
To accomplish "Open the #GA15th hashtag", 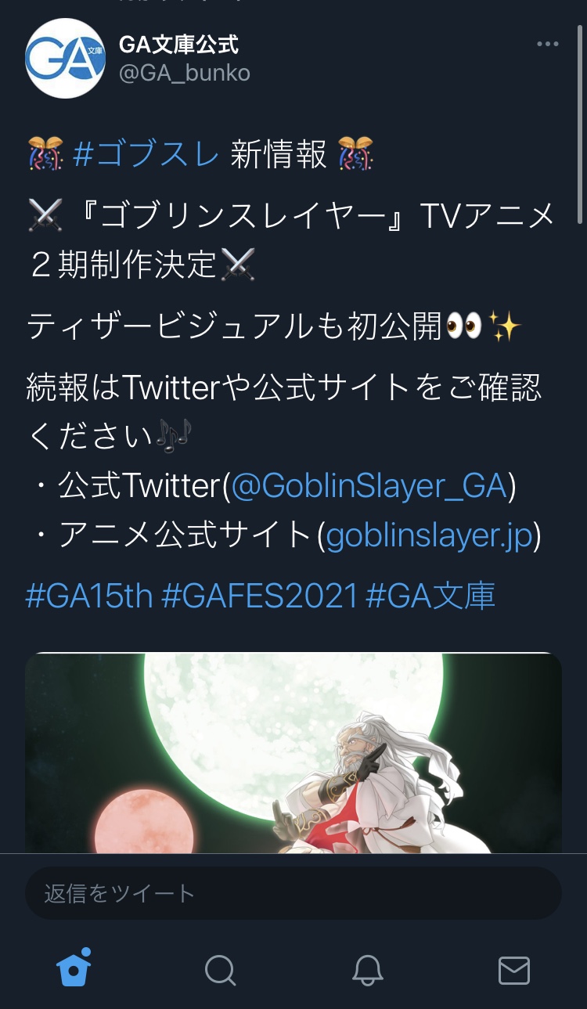I will pos(89,596).
